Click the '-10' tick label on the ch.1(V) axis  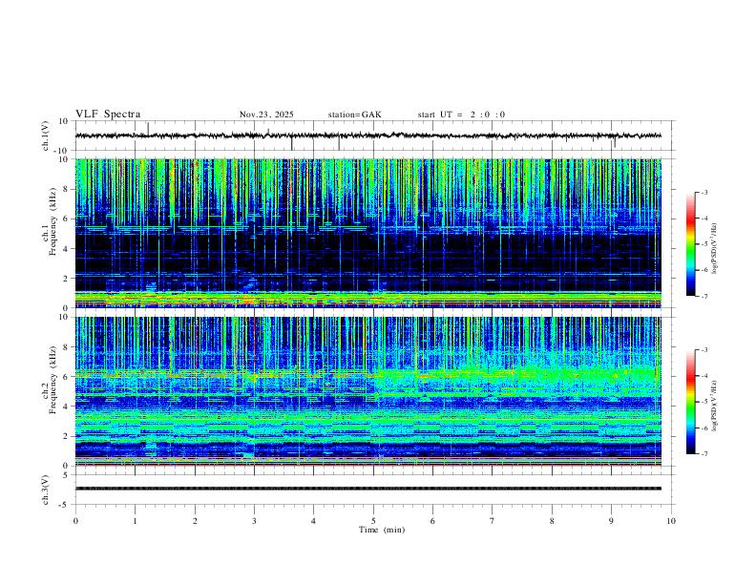click(x=62, y=151)
